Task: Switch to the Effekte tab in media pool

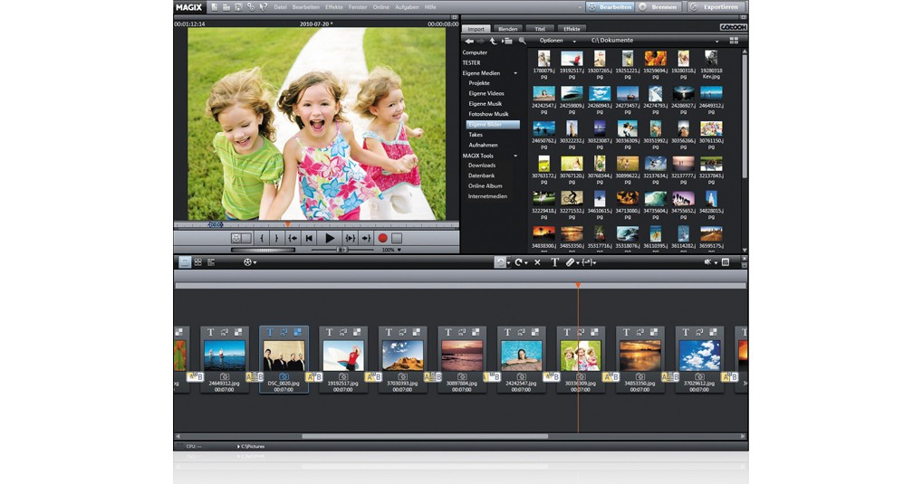Action: click(x=572, y=29)
